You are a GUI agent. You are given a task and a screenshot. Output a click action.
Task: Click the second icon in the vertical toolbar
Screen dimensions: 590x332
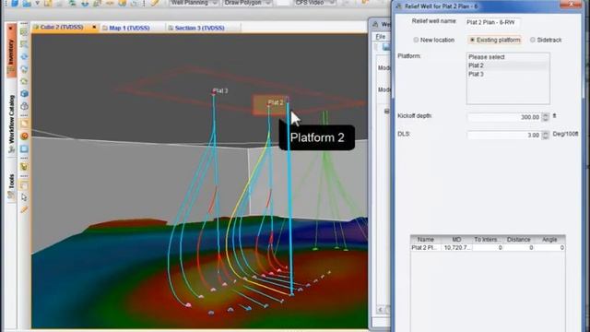click(24, 44)
